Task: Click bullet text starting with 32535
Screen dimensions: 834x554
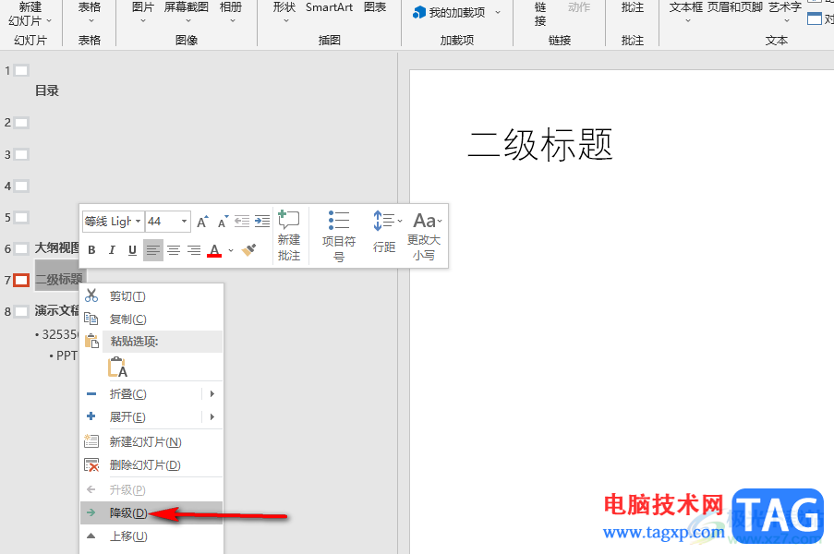Action: 59,334
